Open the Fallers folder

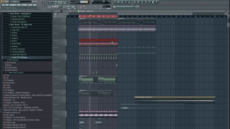(x=15, y=35)
